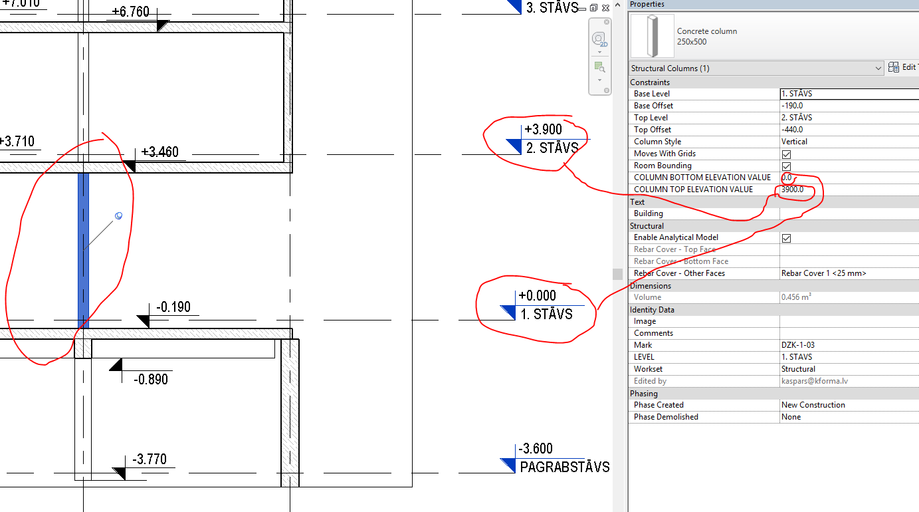Viewport: 919px width, 512px height.
Task: Close the Navigation Bar with its X icon
Action: pyautogui.click(x=607, y=21)
